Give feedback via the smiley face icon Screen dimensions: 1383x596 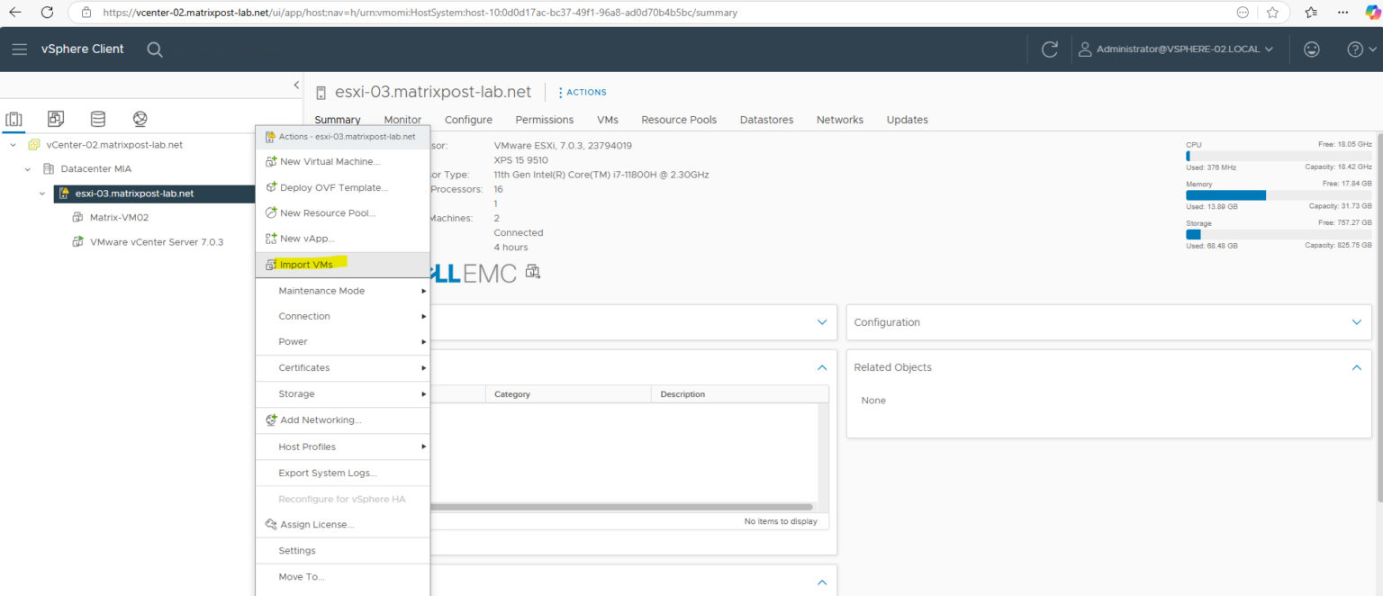(x=1312, y=50)
